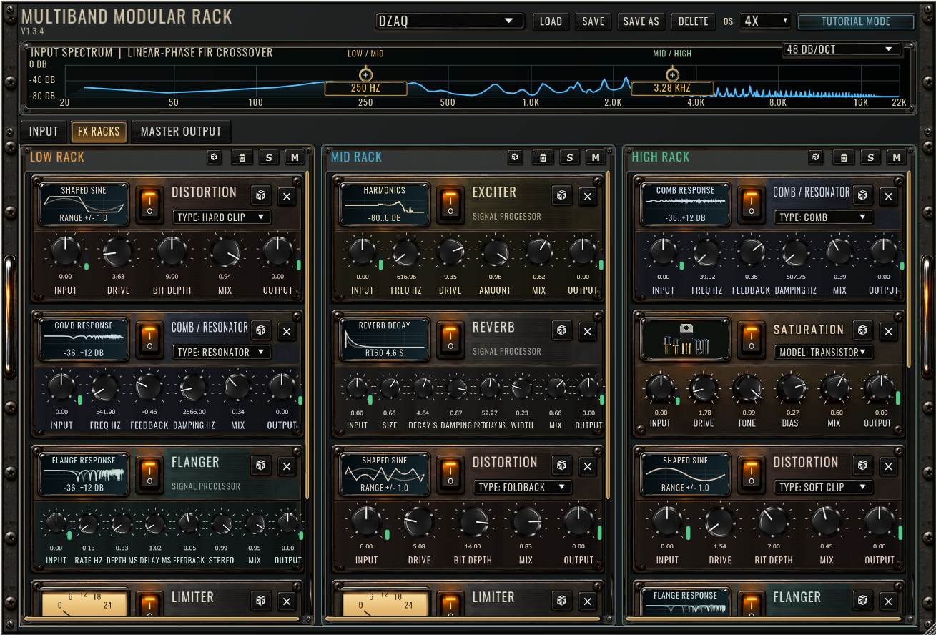Delete Mid Rack modules via trash icon
The width and height of the screenshot is (936, 635).
543,157
